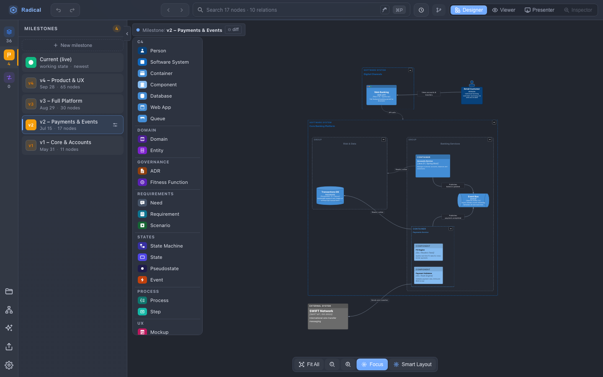Click the undo arrow in top toolbar

tap(59, 10)
